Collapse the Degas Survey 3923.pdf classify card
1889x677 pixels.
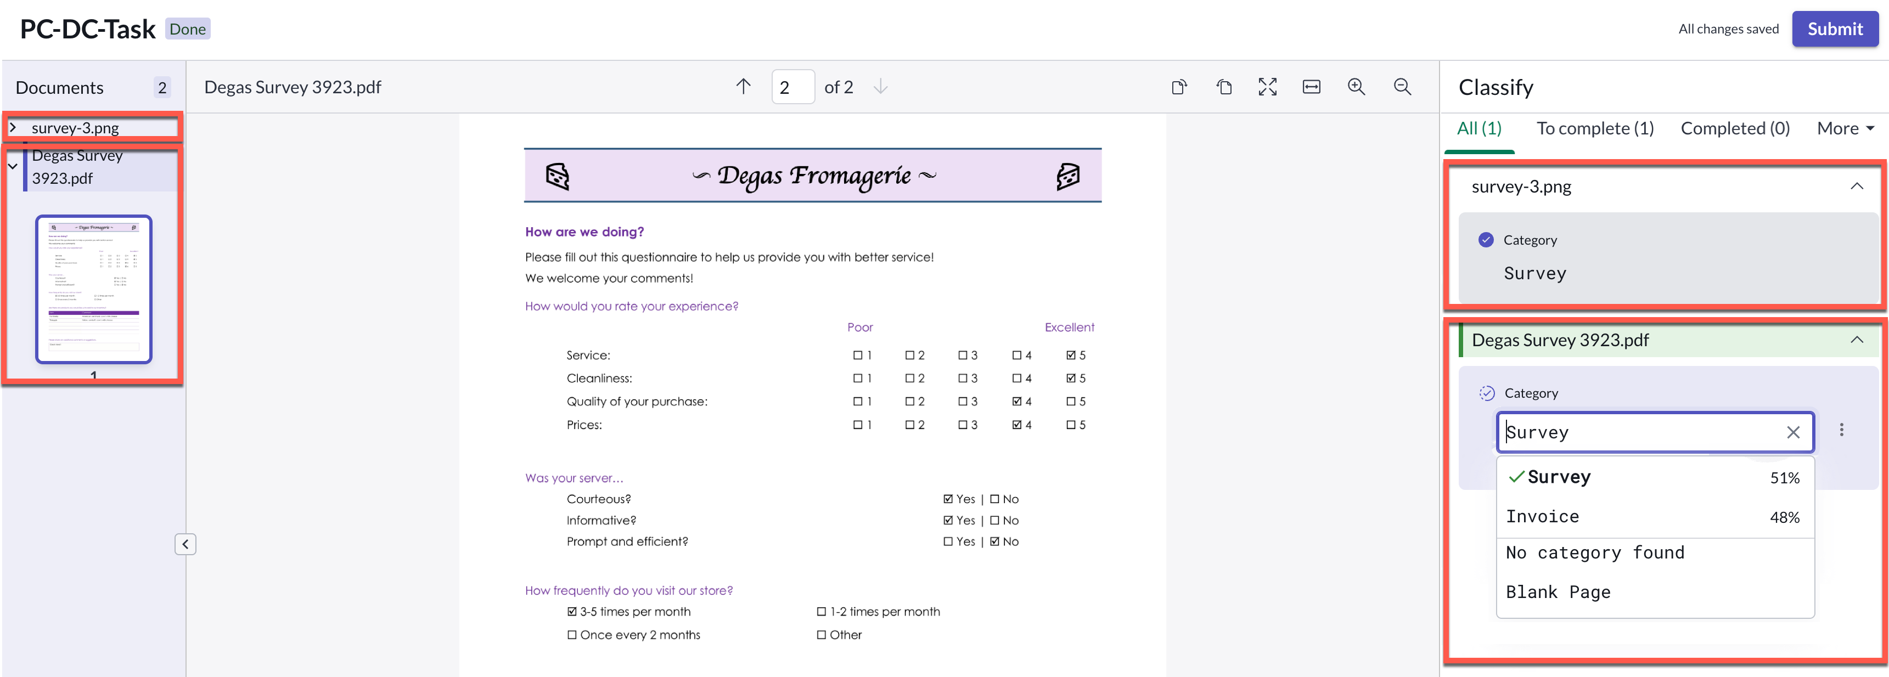(1856, 340)
